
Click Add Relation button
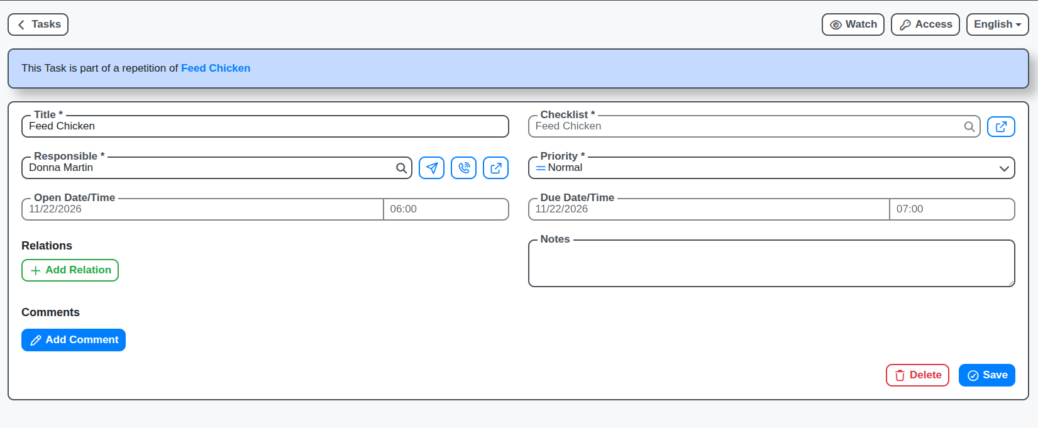(70, 270)
